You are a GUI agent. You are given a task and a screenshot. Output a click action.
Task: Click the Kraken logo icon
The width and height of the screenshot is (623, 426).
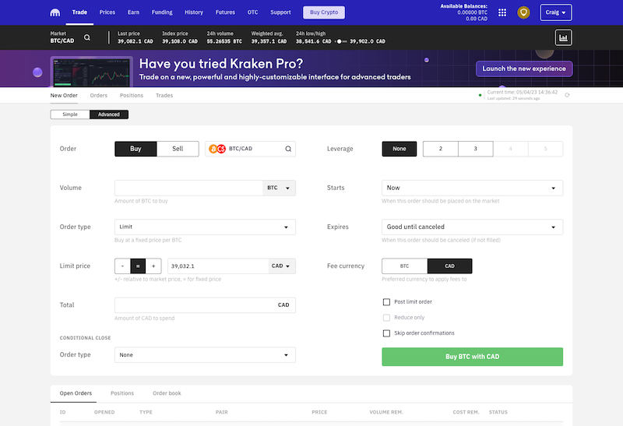click(x=55, y=12)
